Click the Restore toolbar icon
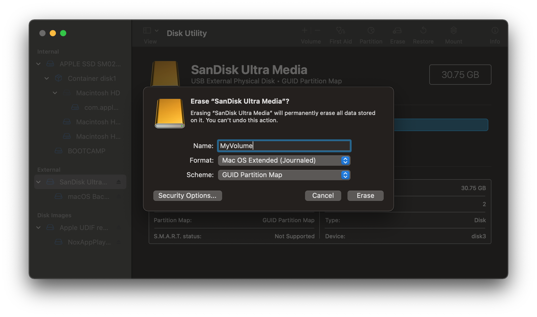The image size is (537, 317). [423, 31]
